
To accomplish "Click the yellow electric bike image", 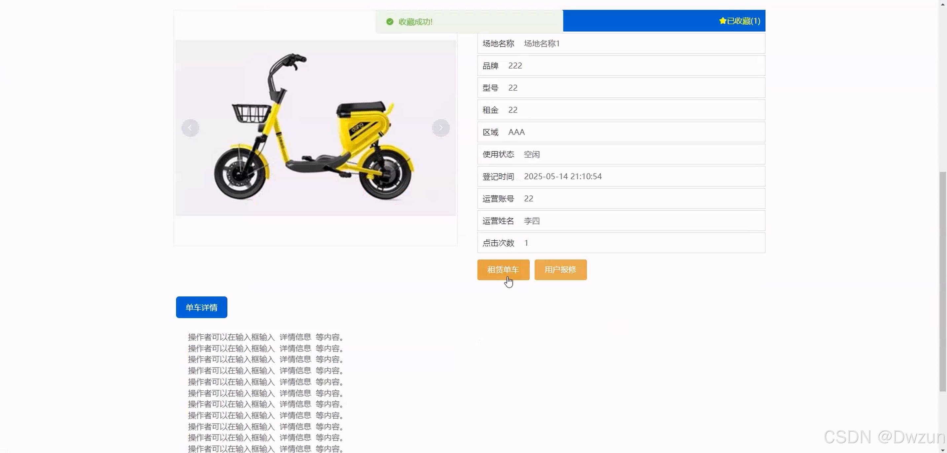I will click(x=315, y=128).
